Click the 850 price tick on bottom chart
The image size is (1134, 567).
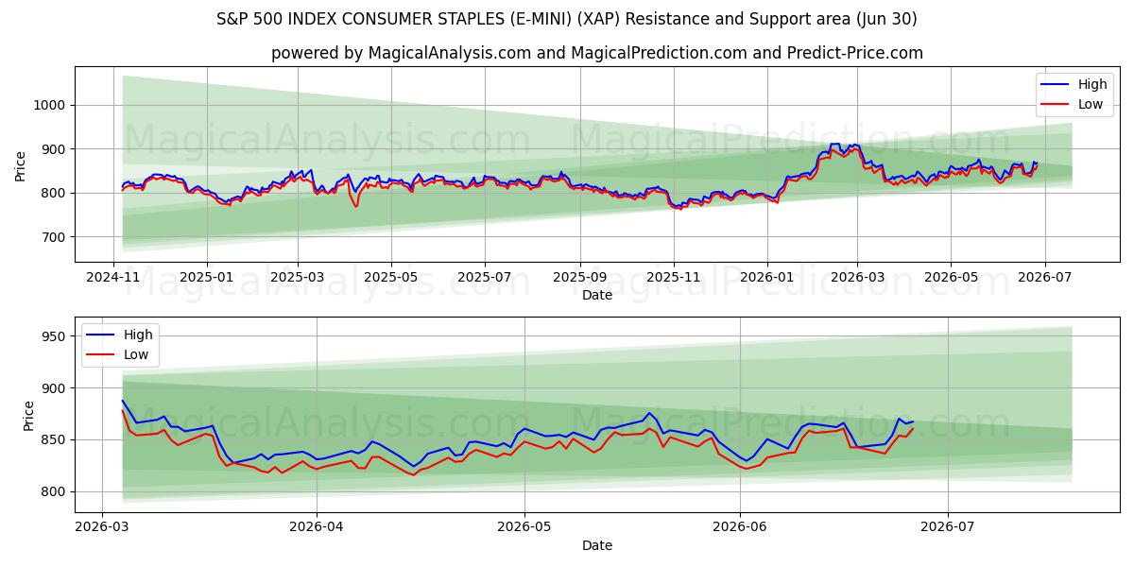tap(54, 439)
